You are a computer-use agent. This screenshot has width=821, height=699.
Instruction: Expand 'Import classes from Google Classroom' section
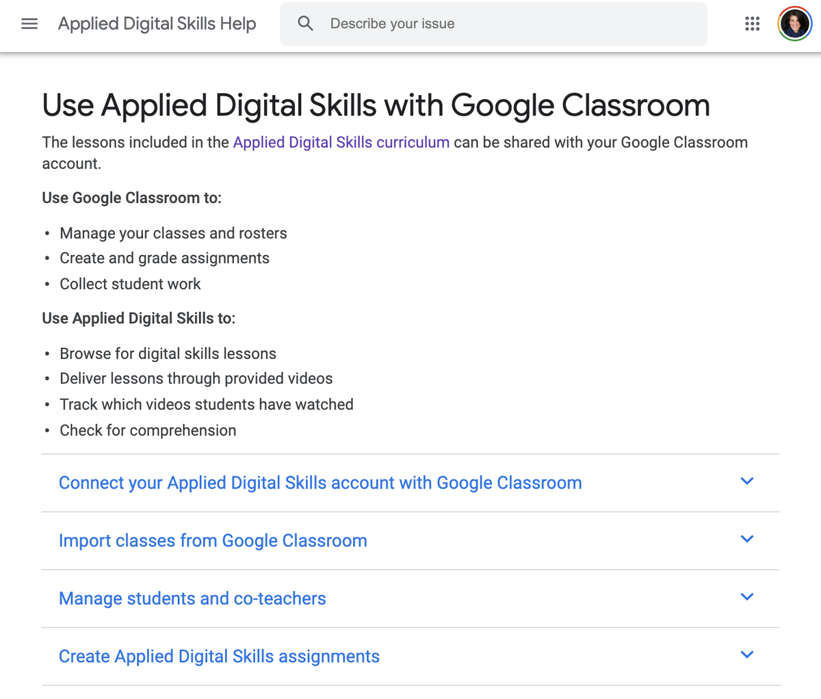pos(410,541)
